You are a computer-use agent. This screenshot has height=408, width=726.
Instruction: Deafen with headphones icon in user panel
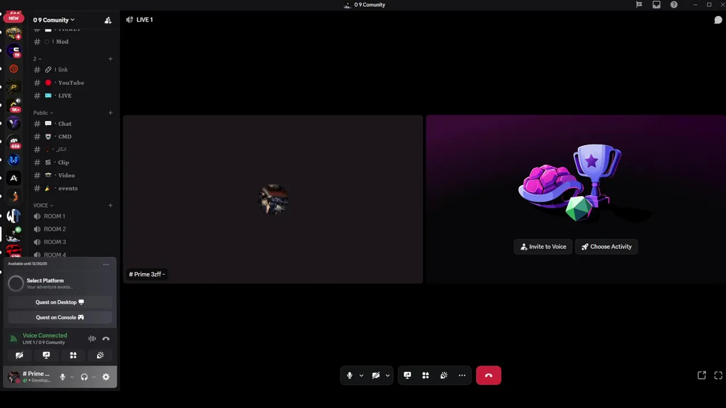(84, 377)
